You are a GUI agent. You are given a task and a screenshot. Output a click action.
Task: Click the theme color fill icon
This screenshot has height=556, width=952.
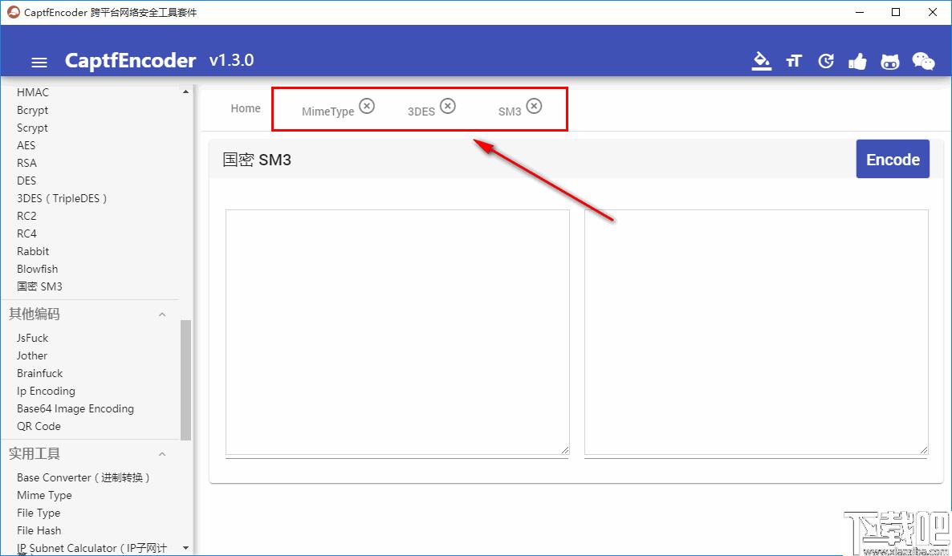click(x=761, y=61)
